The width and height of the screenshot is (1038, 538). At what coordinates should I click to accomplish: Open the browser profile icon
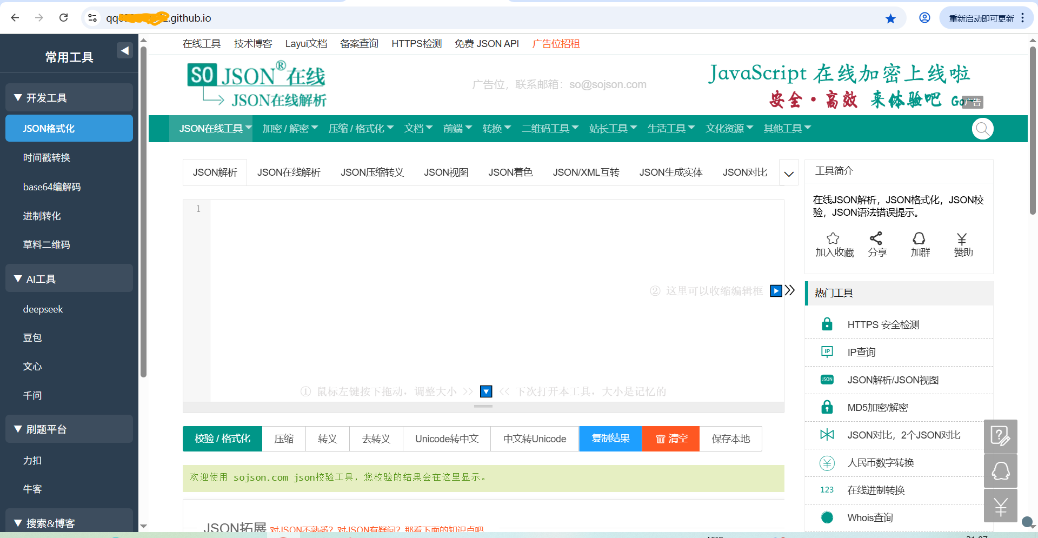pos(924,18)
